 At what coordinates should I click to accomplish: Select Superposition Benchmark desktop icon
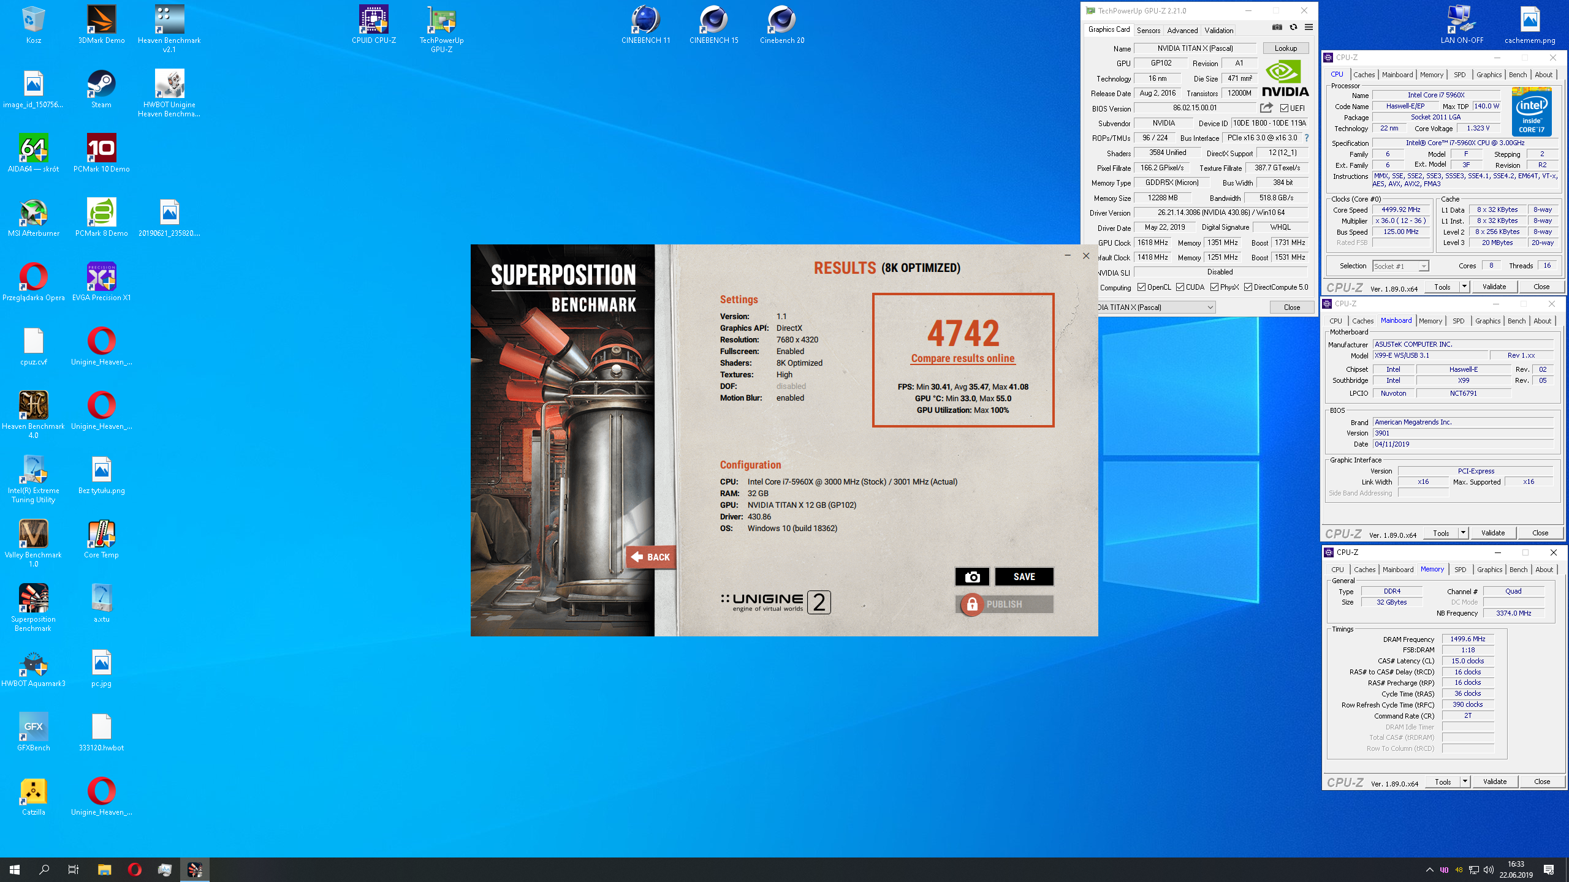34,608
